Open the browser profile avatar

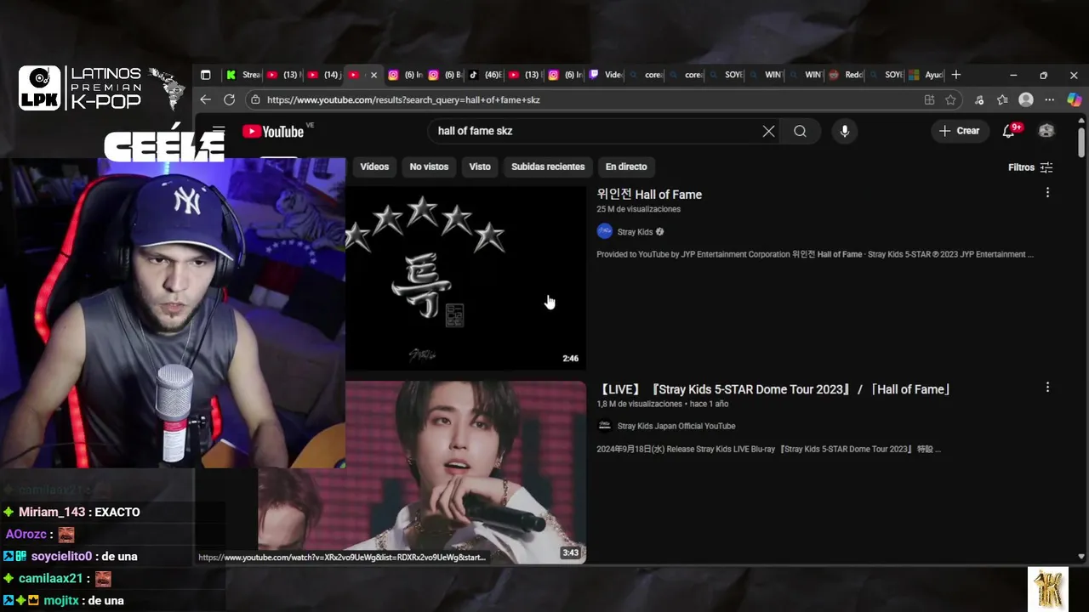click(1026, 99)
